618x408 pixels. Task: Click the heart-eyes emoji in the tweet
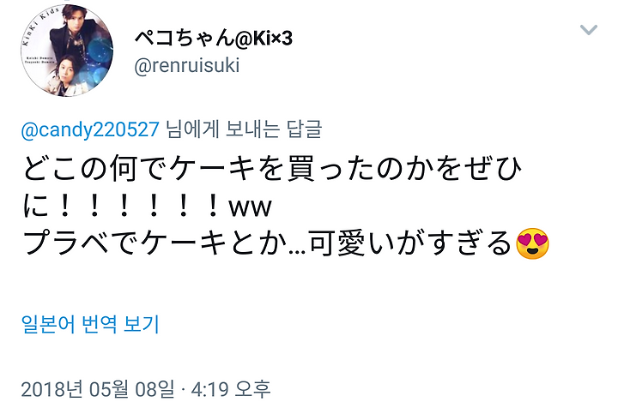pos(532,243)
